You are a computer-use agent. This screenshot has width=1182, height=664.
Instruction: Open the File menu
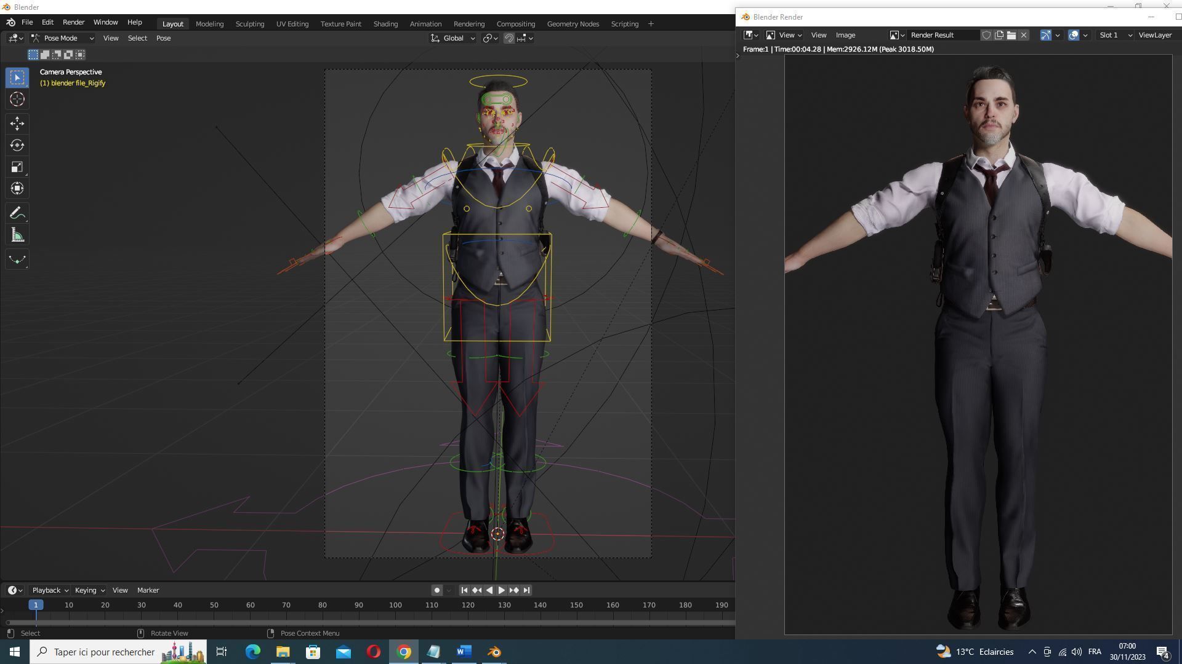[27, 22]
